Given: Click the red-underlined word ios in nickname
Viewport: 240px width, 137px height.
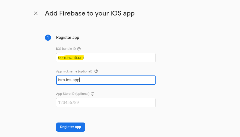Looking at the screenshot, I should coord(69,80).
